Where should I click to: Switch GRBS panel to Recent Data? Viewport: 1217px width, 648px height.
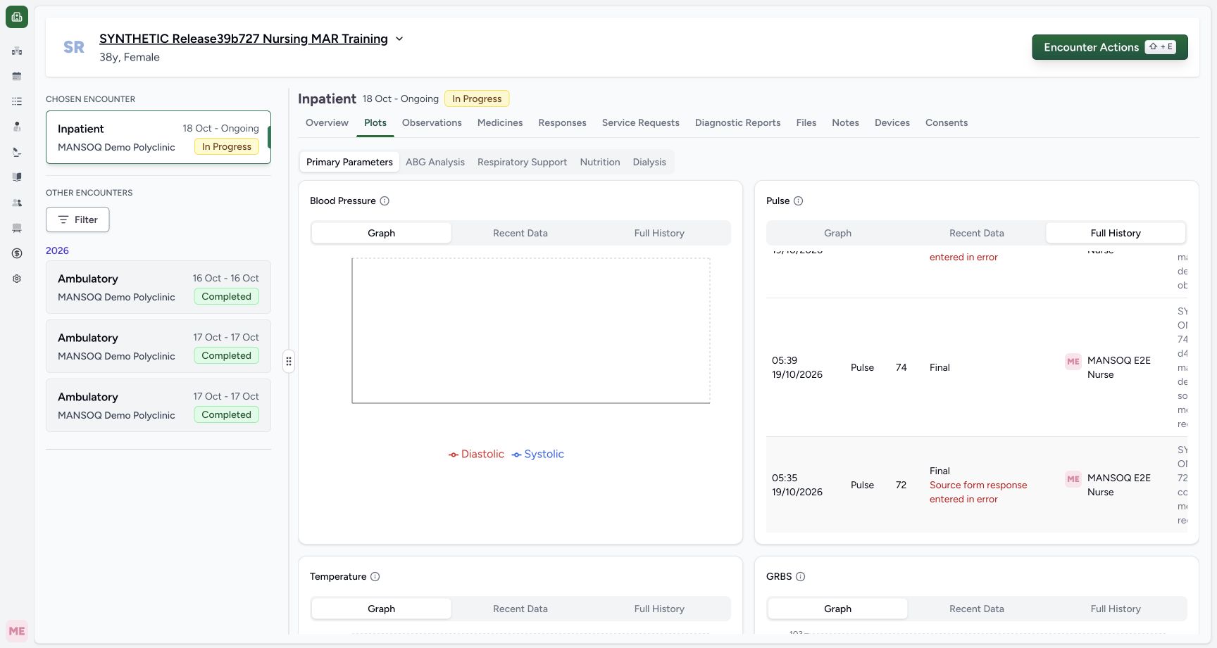(x=977, y=609)
